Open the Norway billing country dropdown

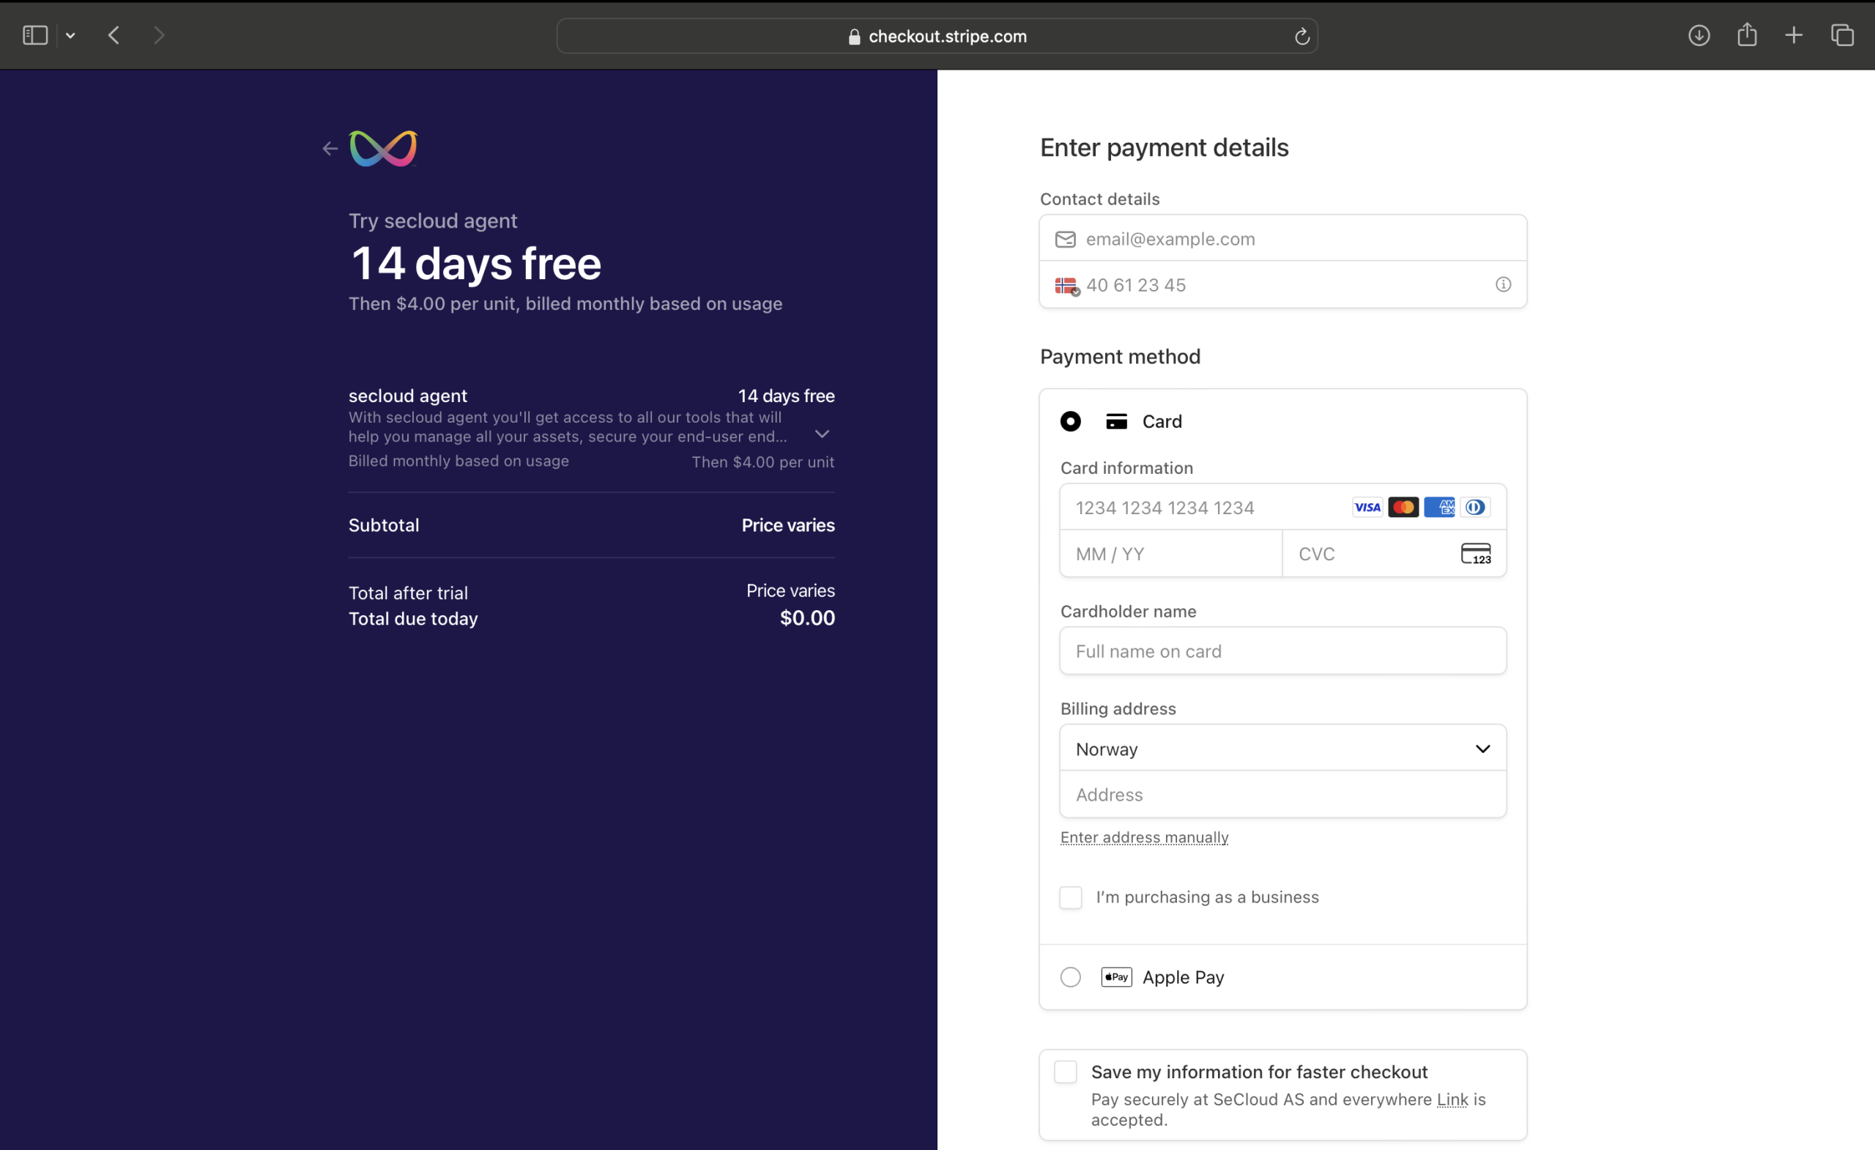[1282, 749]
